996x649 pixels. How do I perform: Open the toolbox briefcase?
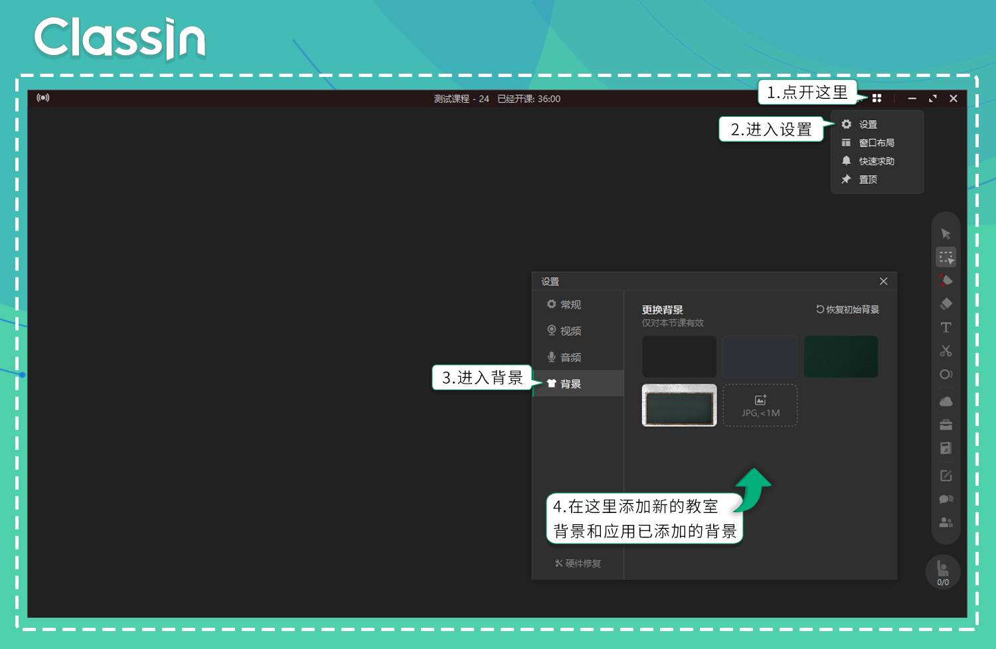coord(946,425)
